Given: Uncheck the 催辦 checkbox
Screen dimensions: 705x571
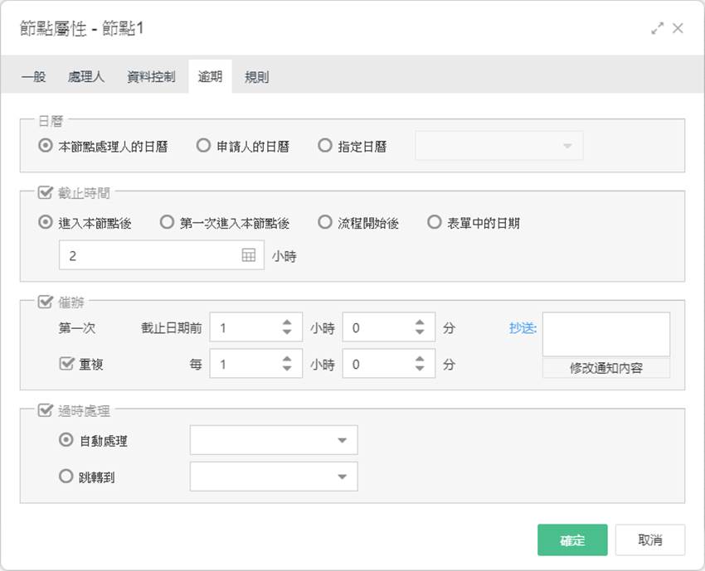Looking at the screenshot, I should [x=46, y=302].
